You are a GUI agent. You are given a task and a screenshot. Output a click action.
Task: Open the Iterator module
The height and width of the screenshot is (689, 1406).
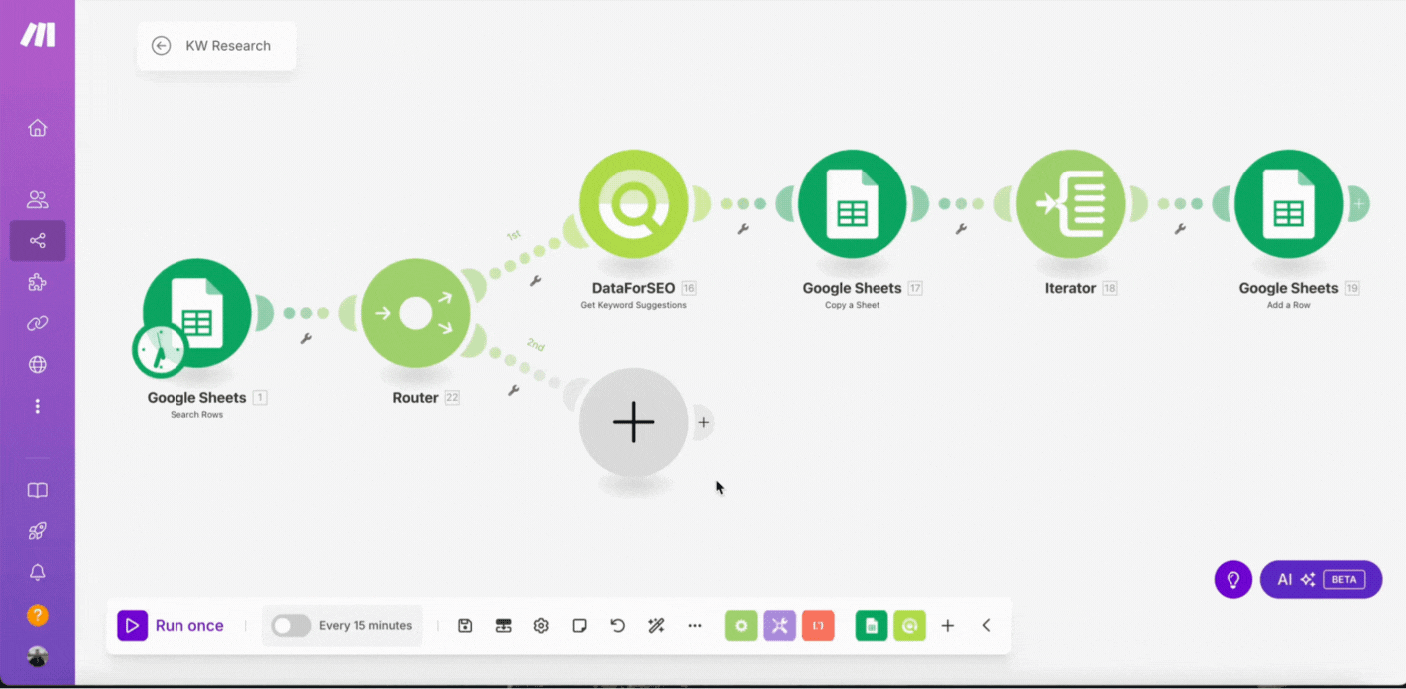point(1070,204)
